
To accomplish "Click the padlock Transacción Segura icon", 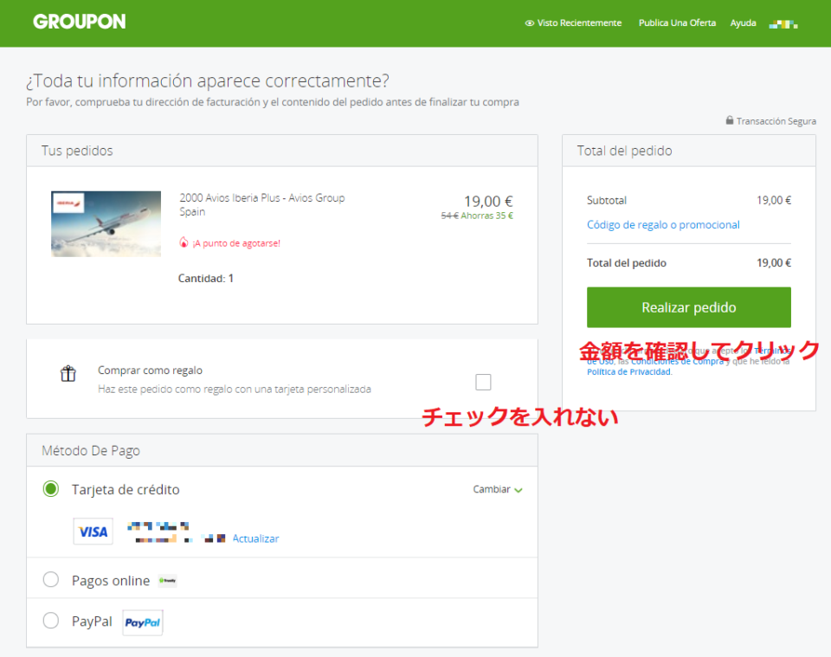I will (x=730, y=121).
